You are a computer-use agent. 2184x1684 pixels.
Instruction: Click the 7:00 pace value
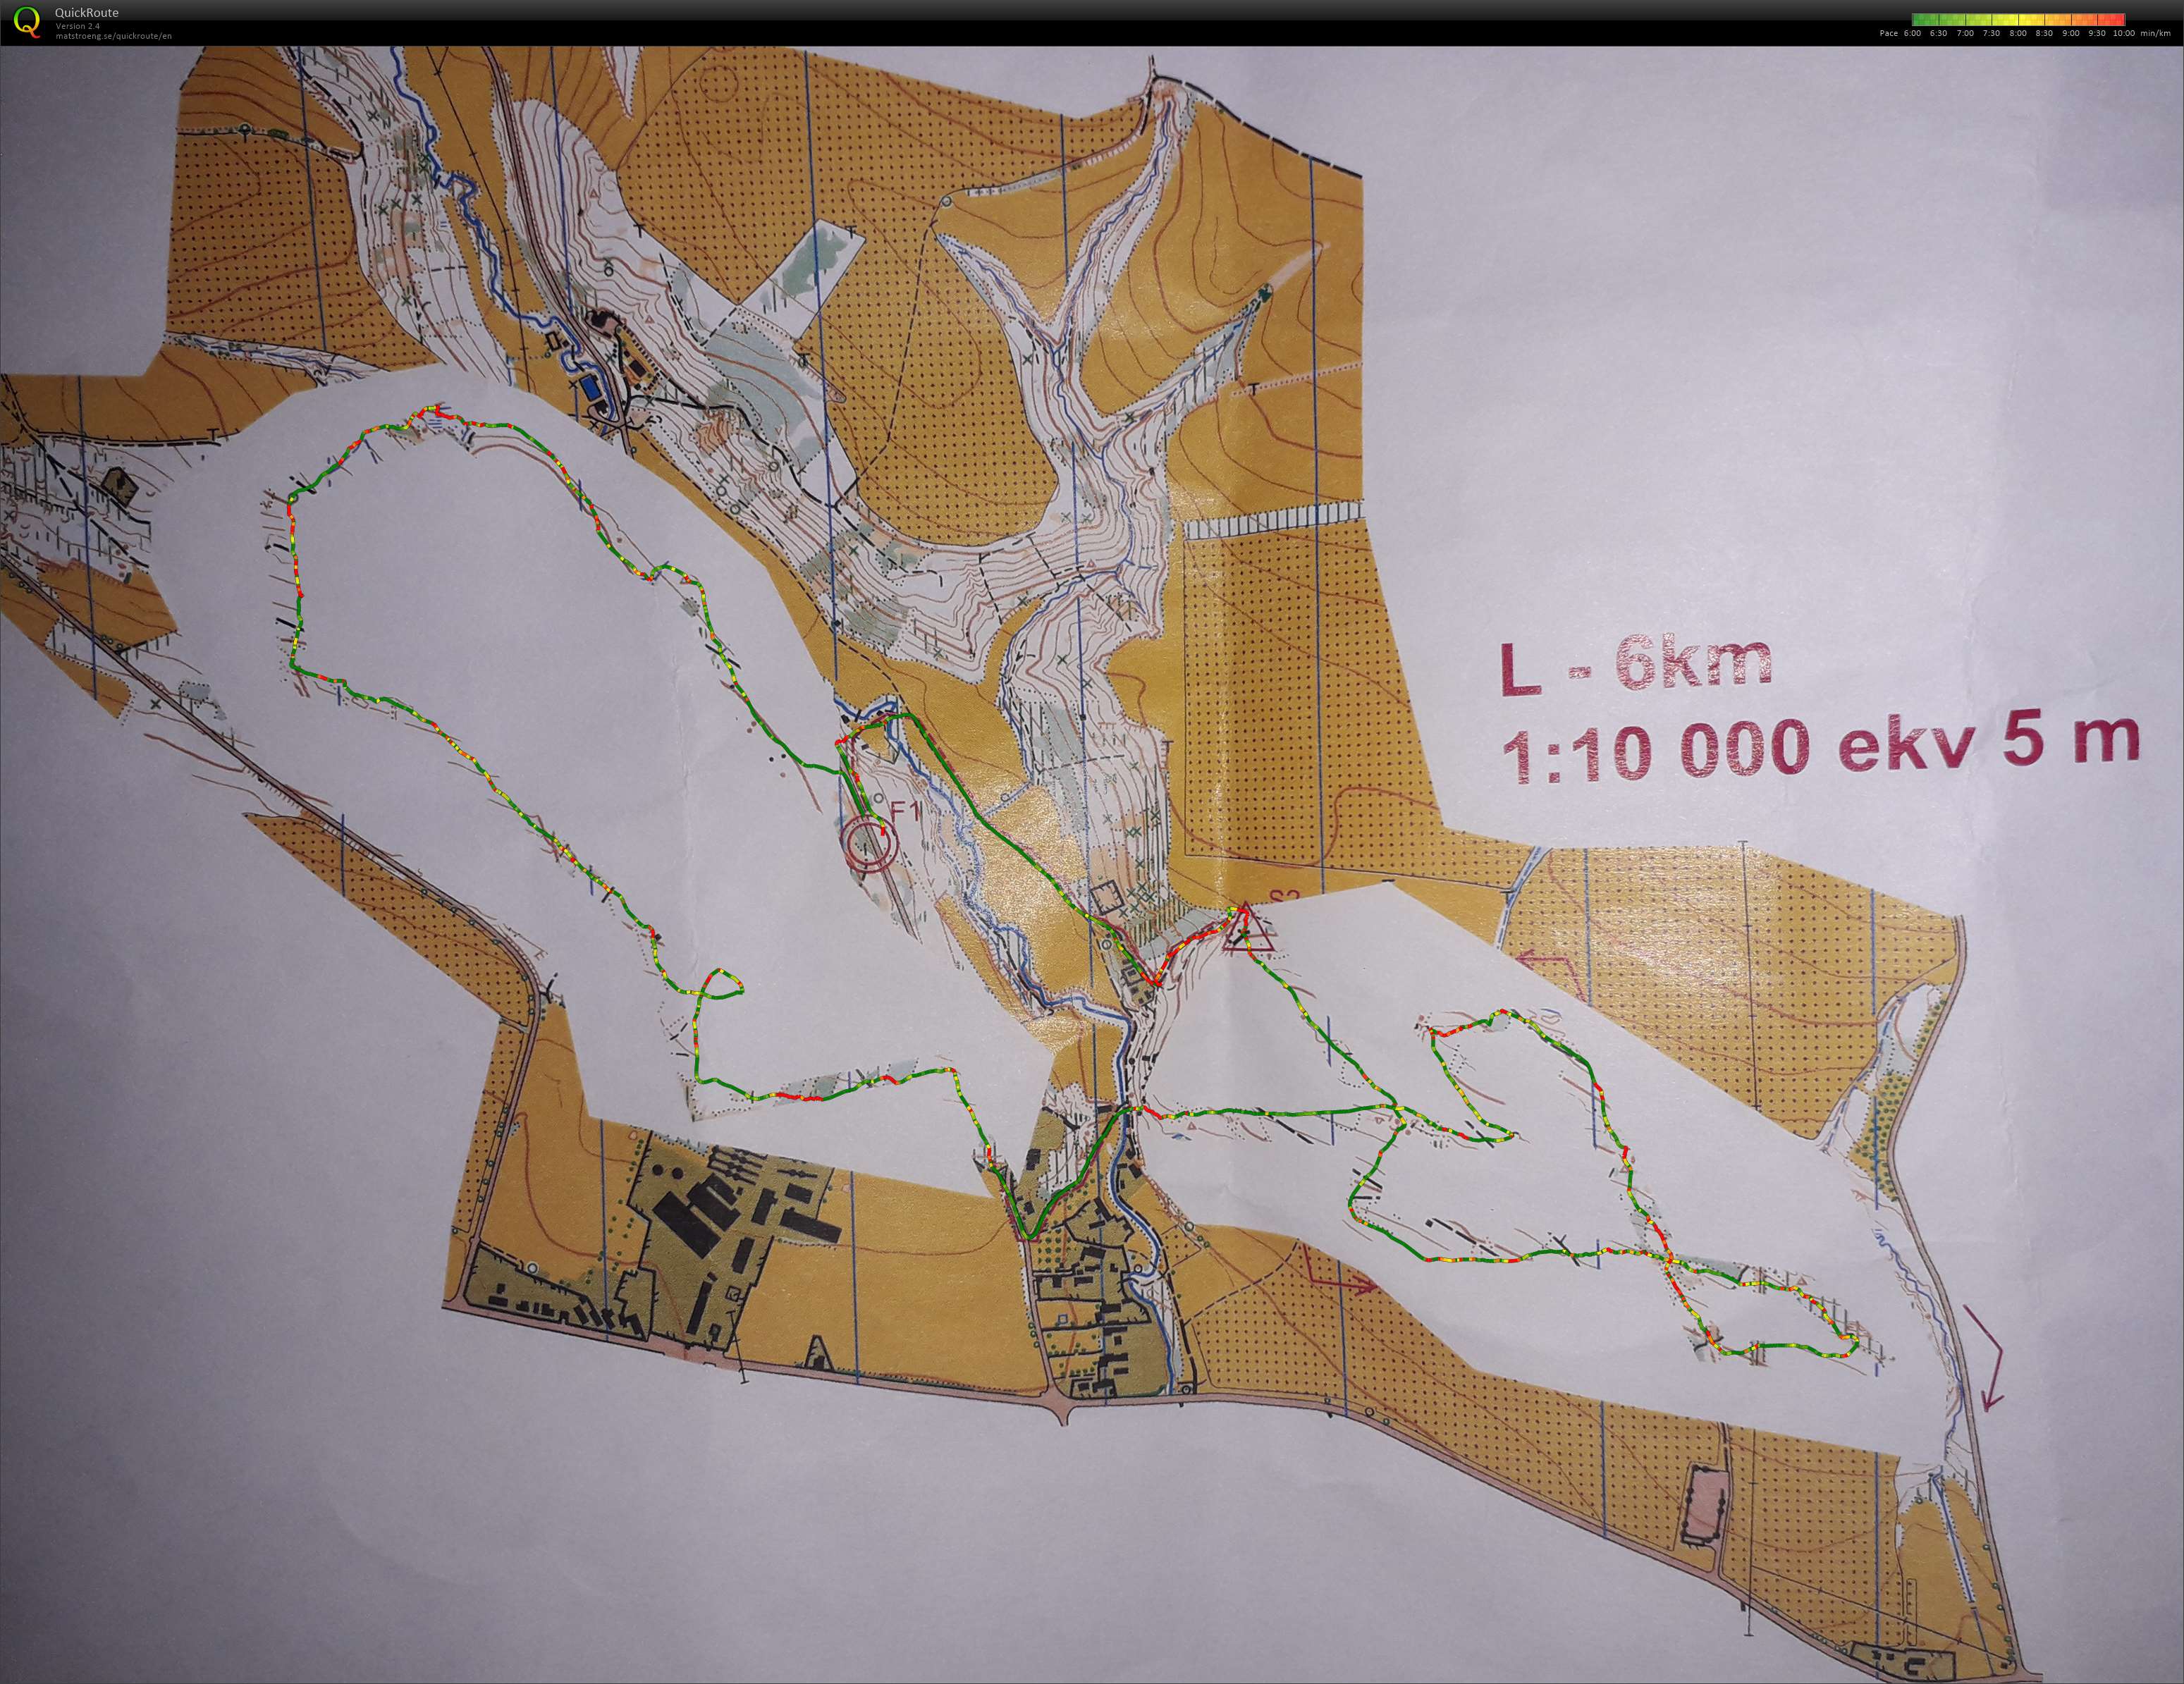pos(1966,33)
